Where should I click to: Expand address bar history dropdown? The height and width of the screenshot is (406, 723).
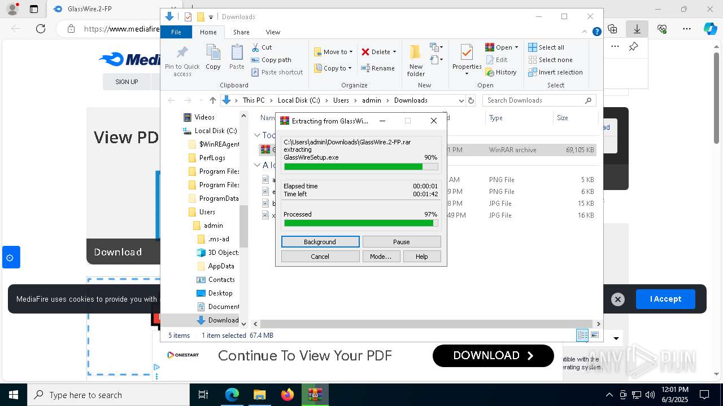[x=461, y=100]
